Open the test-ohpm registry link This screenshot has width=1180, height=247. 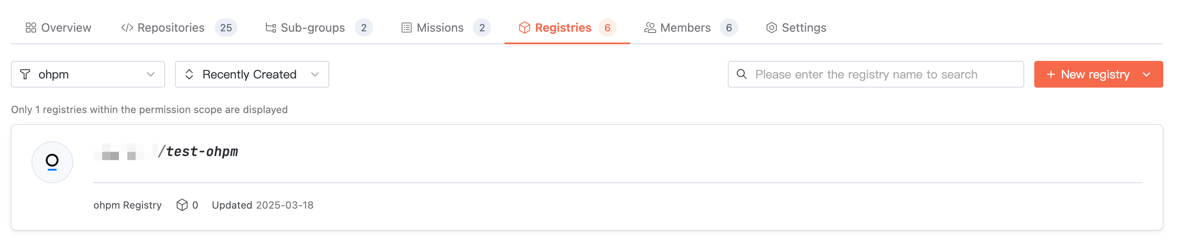[201, 151]
